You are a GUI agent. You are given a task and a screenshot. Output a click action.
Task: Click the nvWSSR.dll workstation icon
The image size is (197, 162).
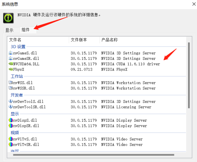[10, 88]
